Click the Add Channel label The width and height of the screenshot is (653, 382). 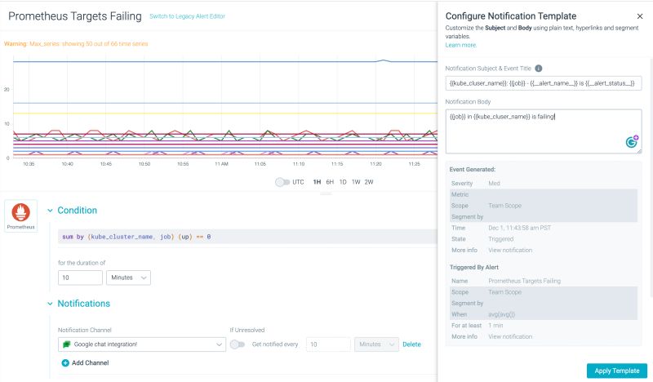click(x=90, y=363)
